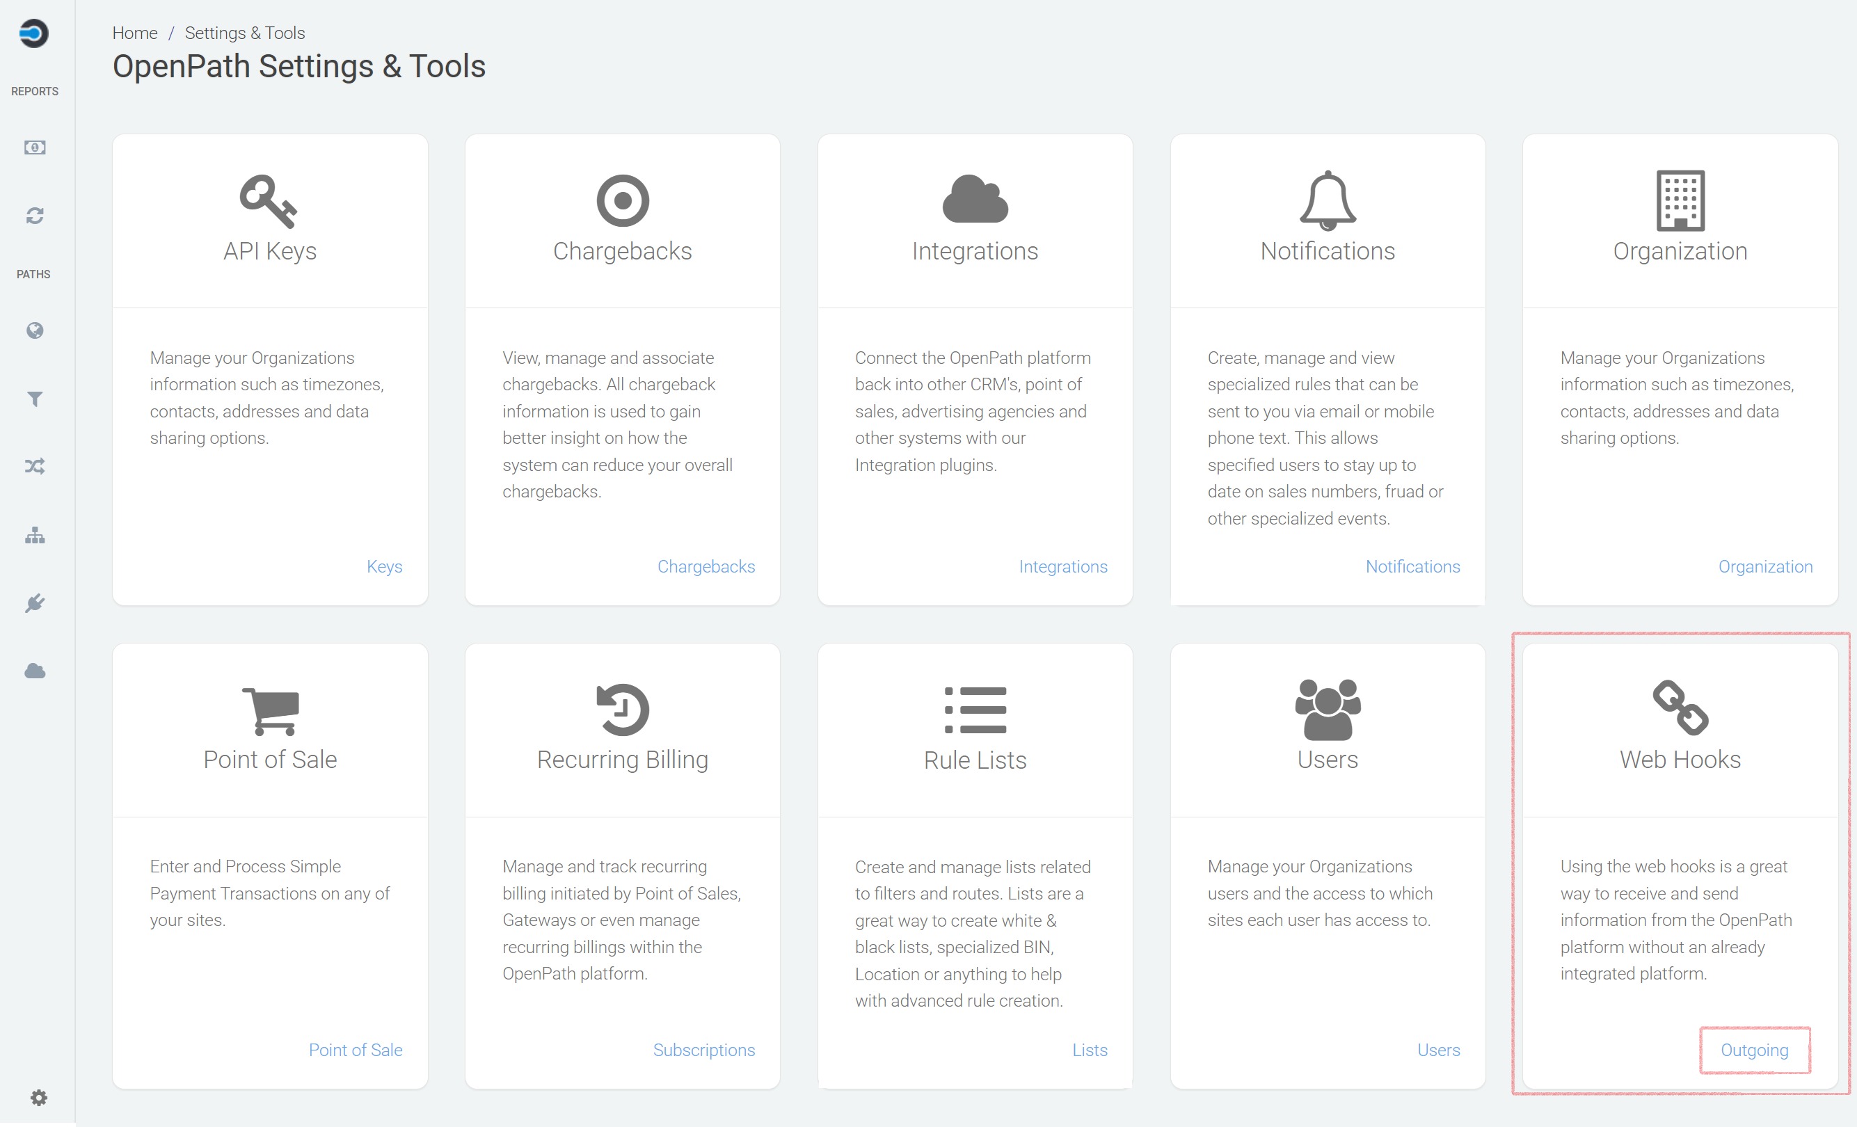
Task: Click the shuffle routes sidebar icon
Action: coord(35,466)
